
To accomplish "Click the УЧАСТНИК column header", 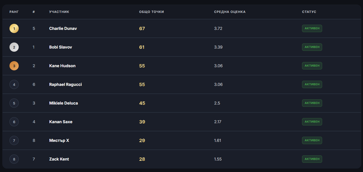I will click(59, 12).
